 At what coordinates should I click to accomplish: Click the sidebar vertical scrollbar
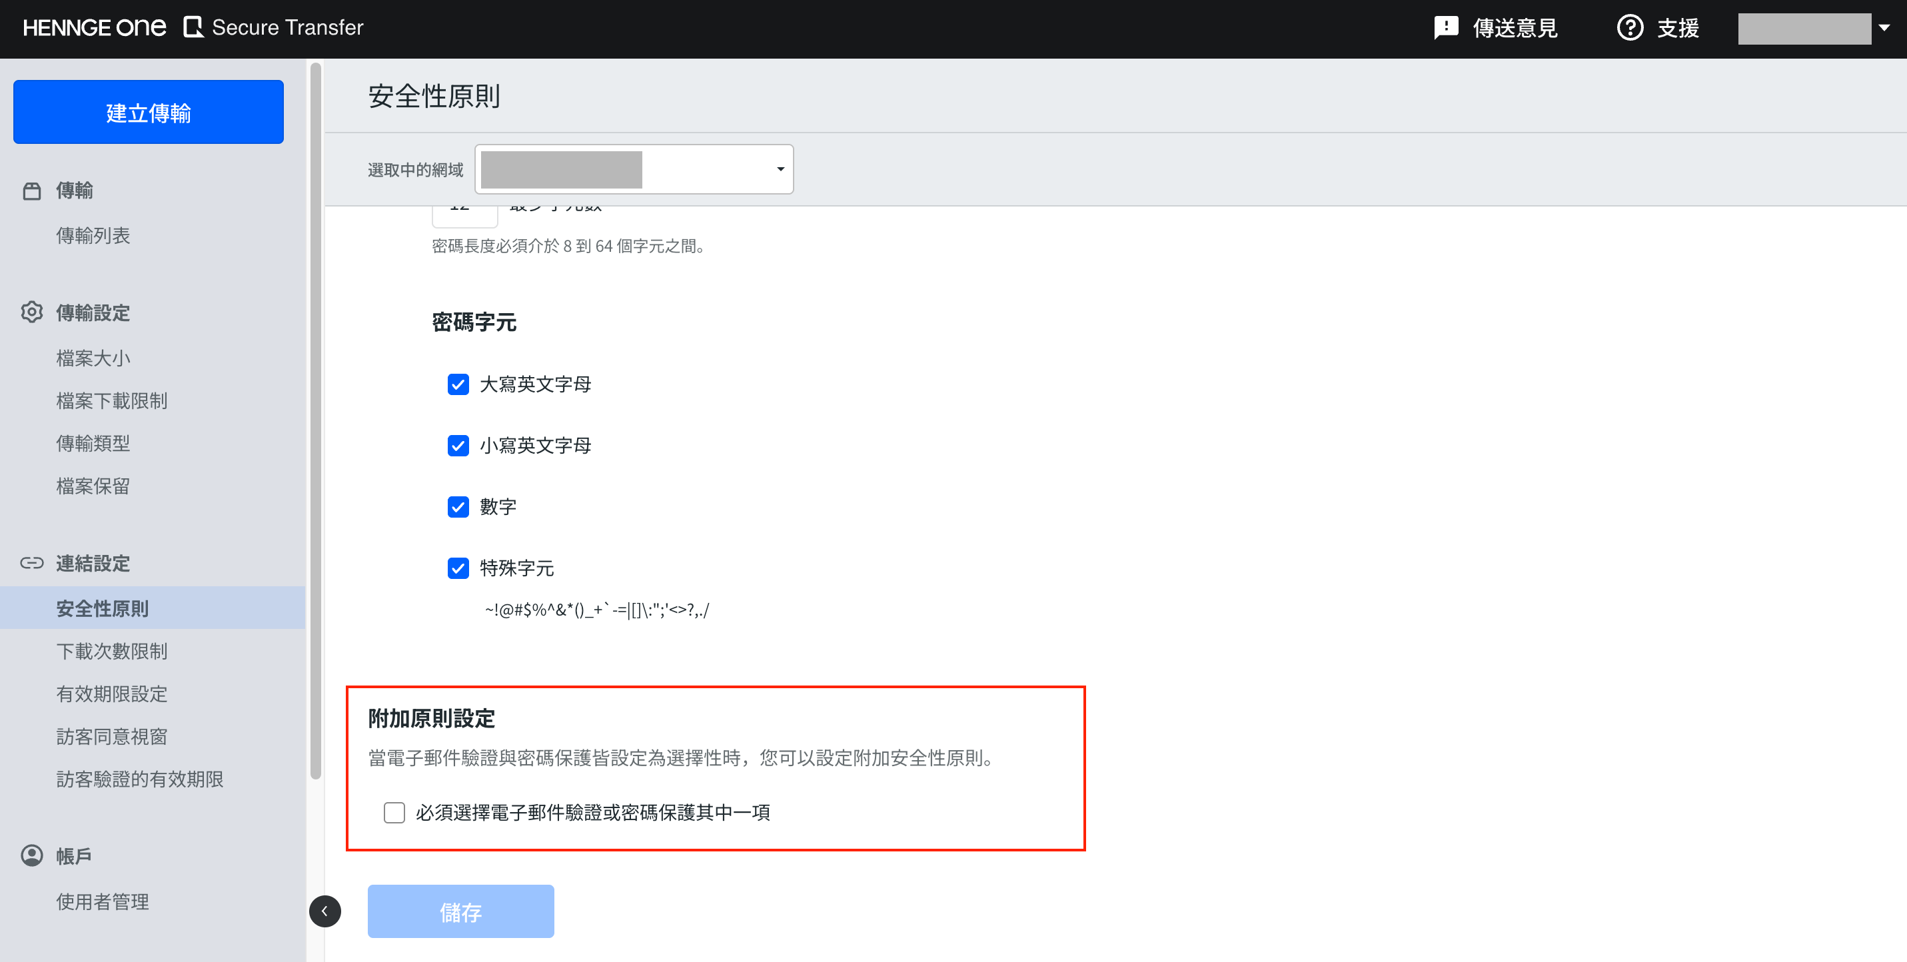316,421
